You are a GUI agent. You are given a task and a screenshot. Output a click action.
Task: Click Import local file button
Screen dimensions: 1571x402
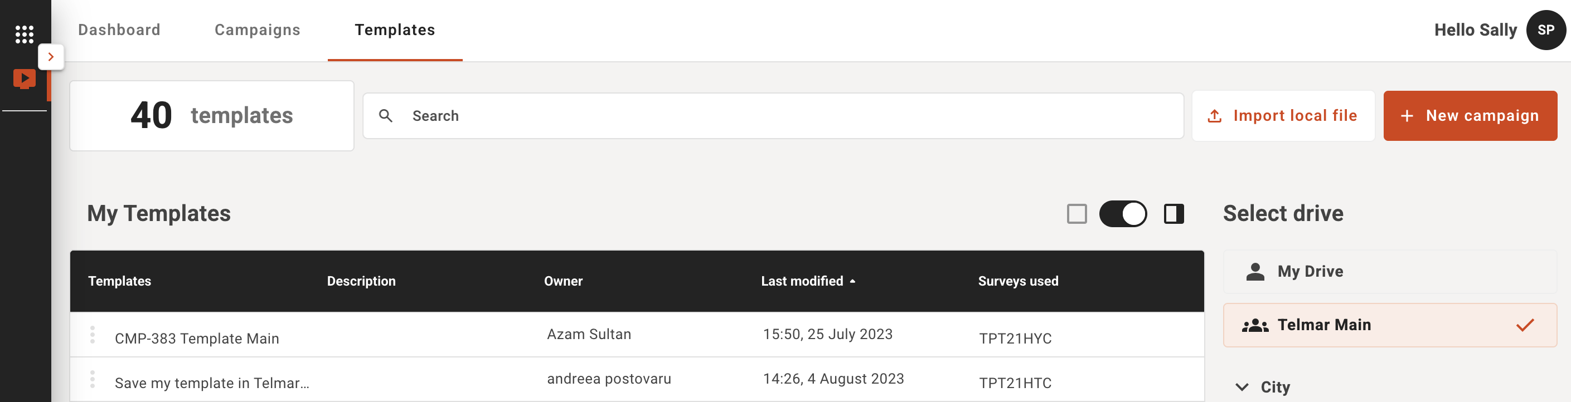coord(1283,116)
